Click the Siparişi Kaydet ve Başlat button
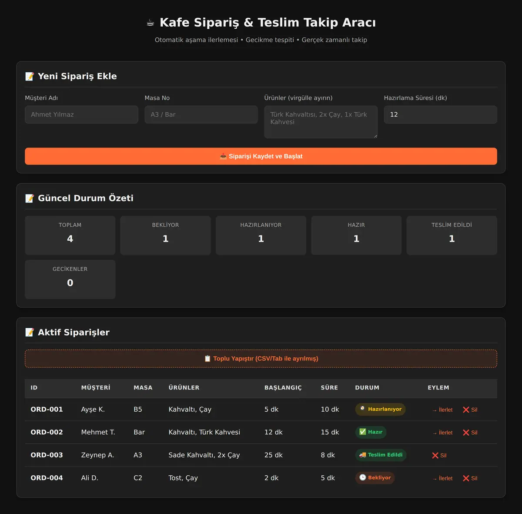The height and width of the screenshot is (514, 522). [261, 156]
